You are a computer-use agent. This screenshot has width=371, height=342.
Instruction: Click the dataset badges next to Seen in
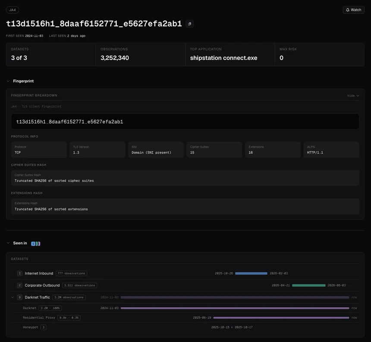(x=36, y=244)
